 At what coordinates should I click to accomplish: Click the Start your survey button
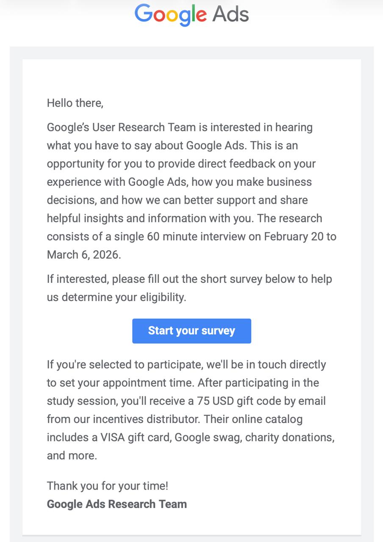(191, 331)
